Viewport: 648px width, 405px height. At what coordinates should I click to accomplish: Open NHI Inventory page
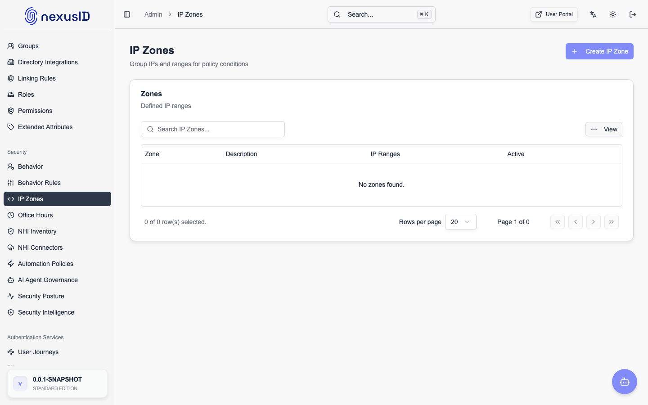click(57, 231)
